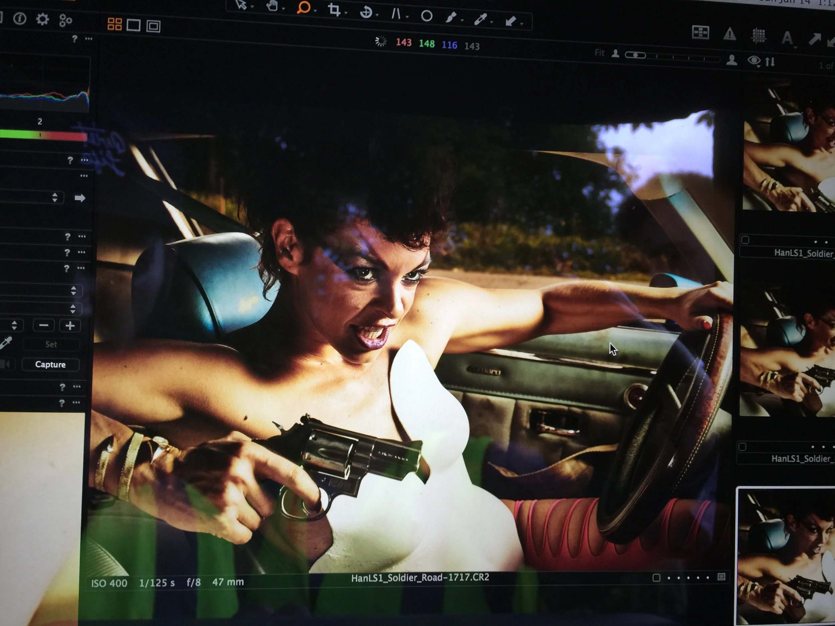835x626 pixels.
Task: Click the 'ISO 400' readout
Action: [109, 583]
